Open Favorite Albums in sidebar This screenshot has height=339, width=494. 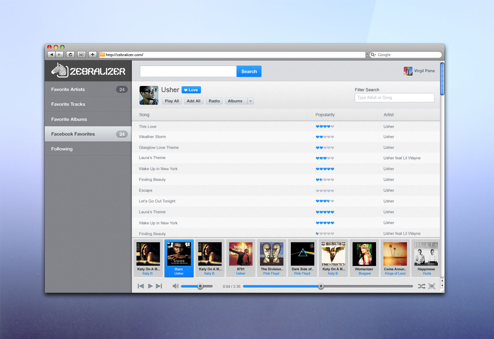pos(88,119)
